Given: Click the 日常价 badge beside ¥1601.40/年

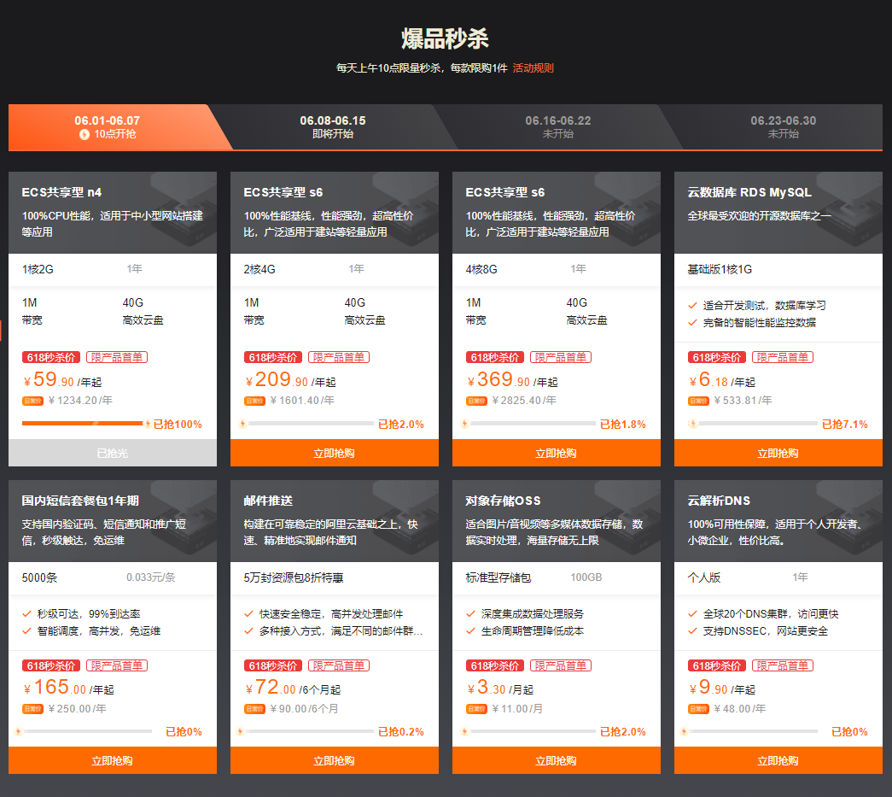Looking at the screenshot, I should [x=255, y=401].
